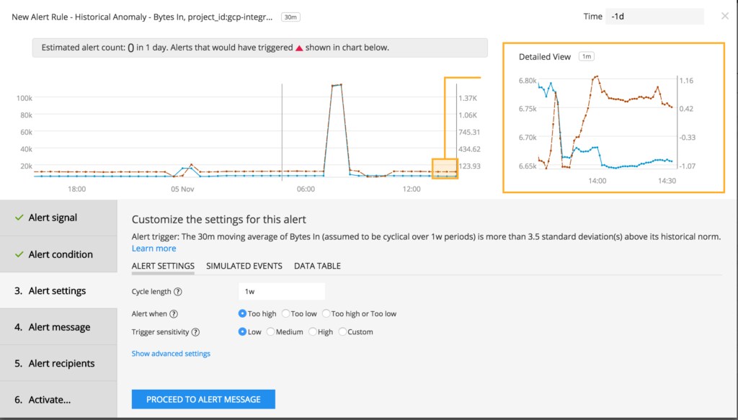Open the Trigger sensitivity help icon

point(195,332)
